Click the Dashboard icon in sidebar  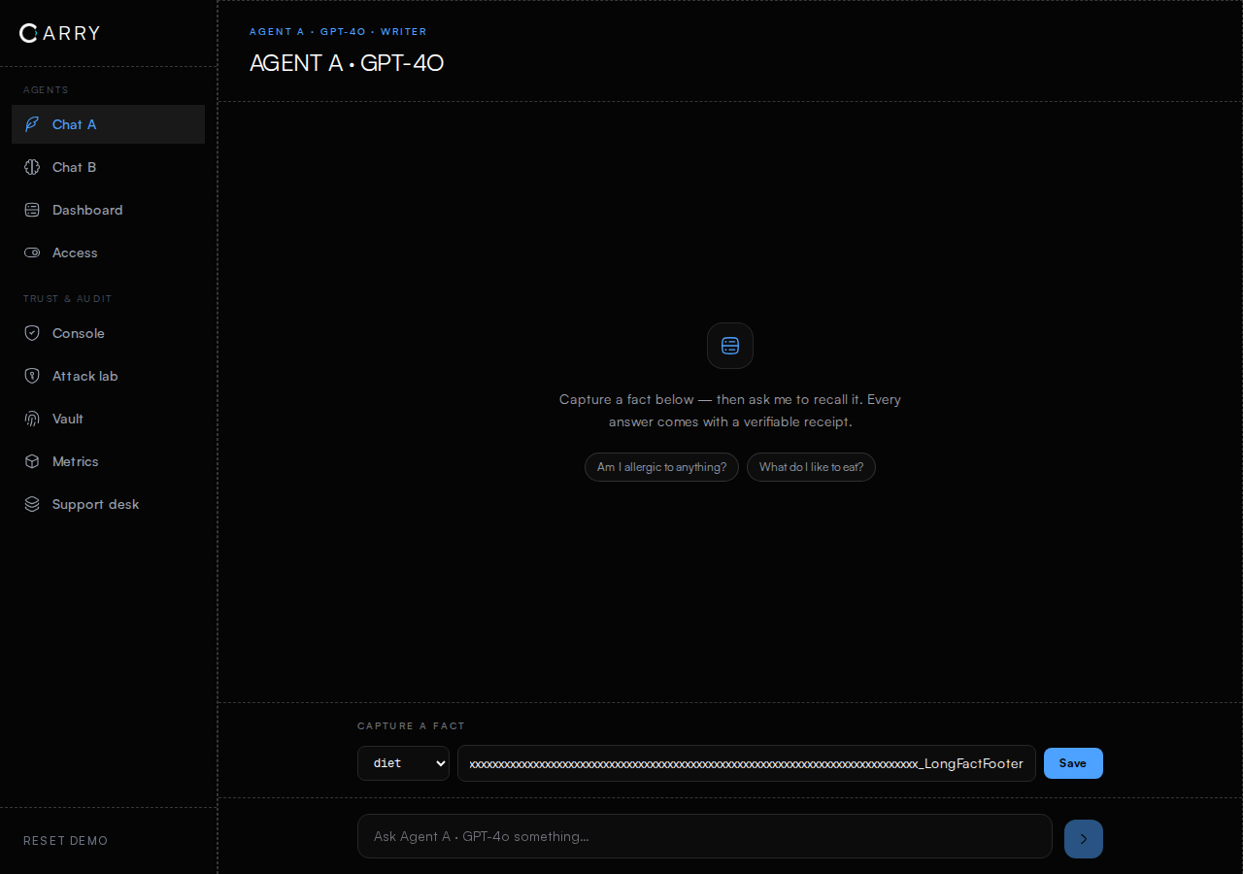point(32,210)
